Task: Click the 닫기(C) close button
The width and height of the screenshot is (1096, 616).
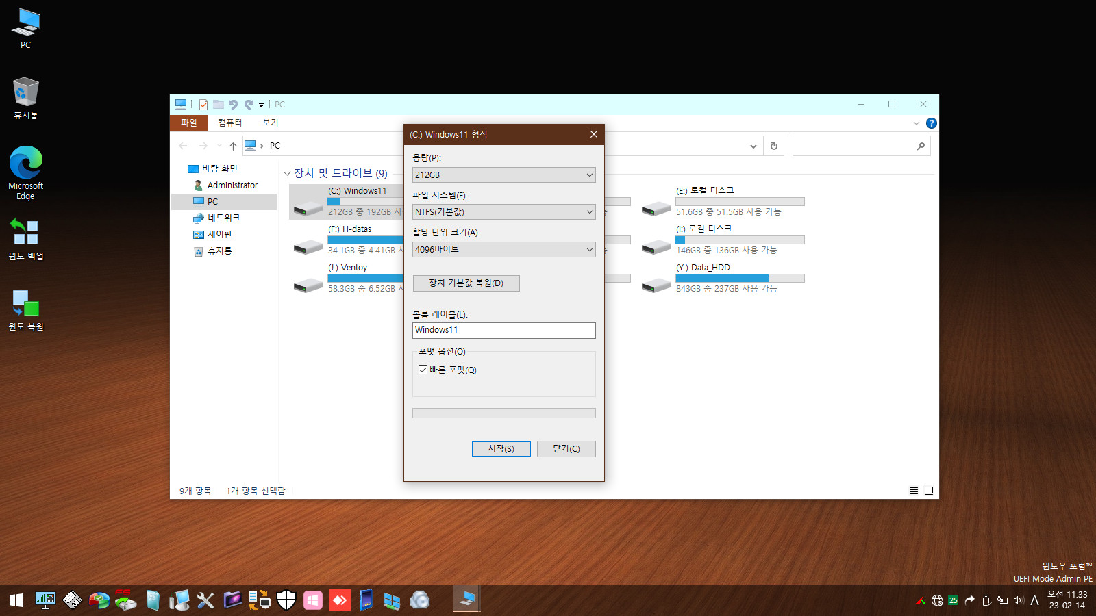Action: point(566,449)
